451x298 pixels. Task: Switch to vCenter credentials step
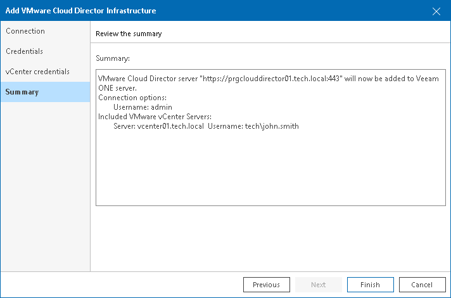(x=38, y=72)
